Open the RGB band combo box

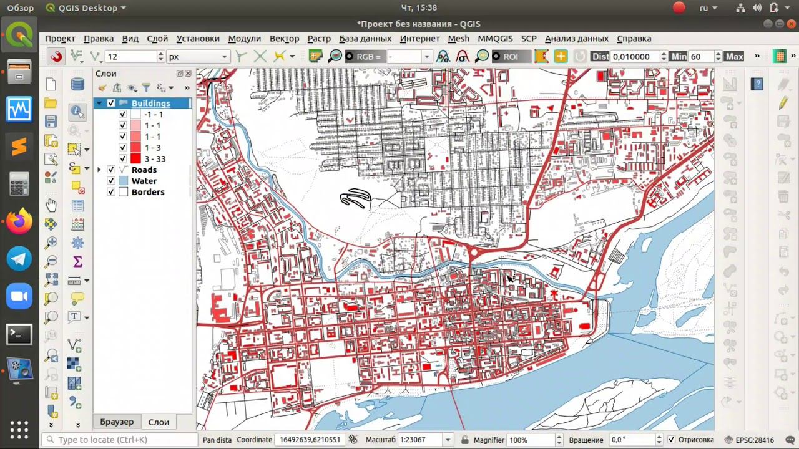(x=409, y=56)
